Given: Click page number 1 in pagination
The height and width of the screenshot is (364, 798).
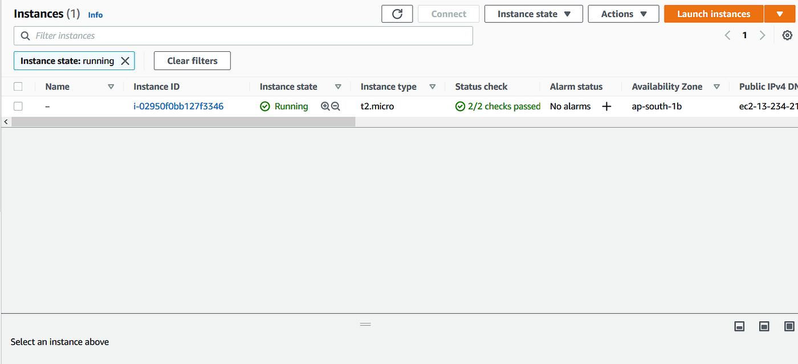Looking at the screenshot, I should 744,35.
